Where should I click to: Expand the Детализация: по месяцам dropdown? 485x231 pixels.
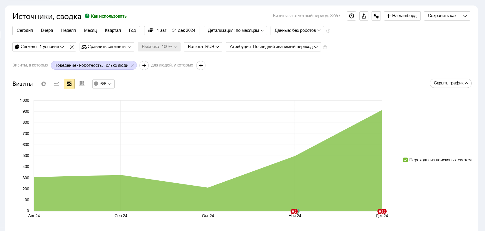pyautogui.click(x=236, y=30)
